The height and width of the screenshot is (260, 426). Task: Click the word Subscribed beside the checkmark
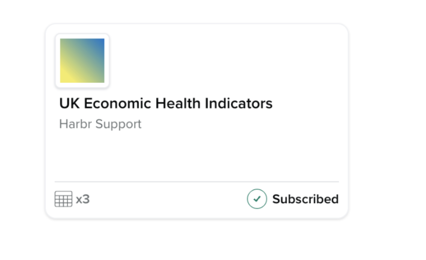(x=305, y=199)
